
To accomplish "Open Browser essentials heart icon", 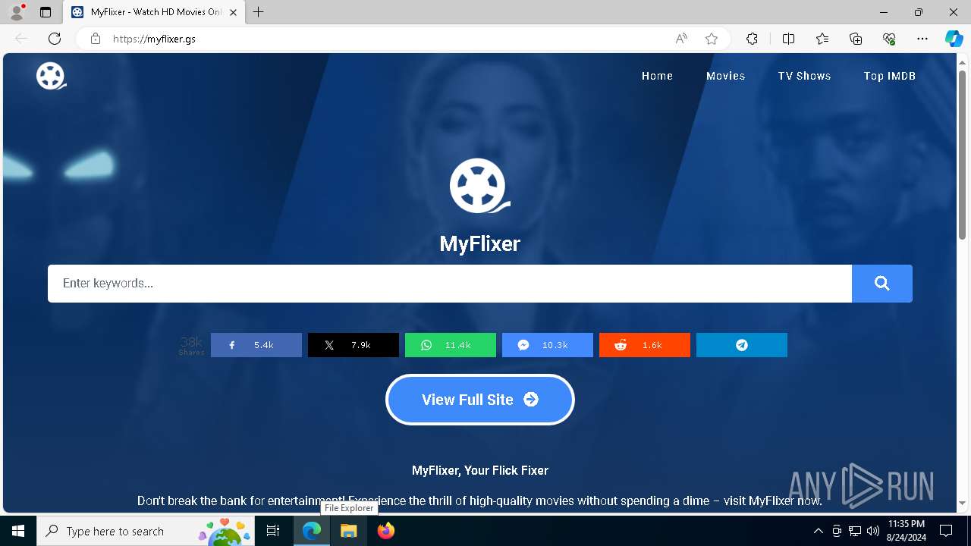I will point(889,39).
